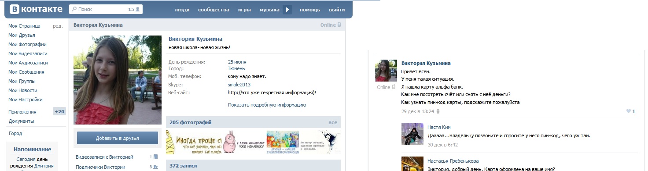
Task: Open 'Мои Сообщения' in sidebar
Action: [26, 72]
